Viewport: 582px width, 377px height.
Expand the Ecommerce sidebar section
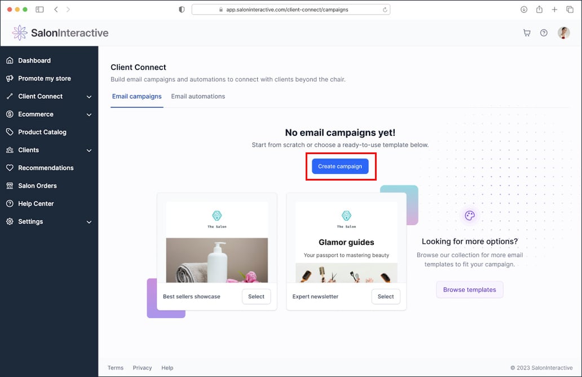tap(89, 114)
